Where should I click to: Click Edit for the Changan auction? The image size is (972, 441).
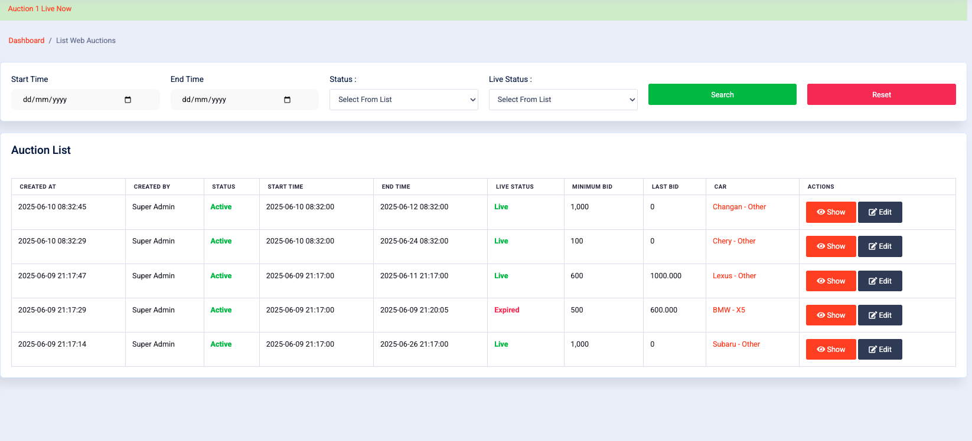879,212
